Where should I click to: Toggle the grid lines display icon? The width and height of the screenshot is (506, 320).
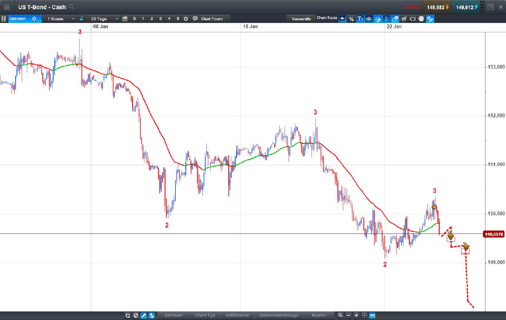pos(368,19)
